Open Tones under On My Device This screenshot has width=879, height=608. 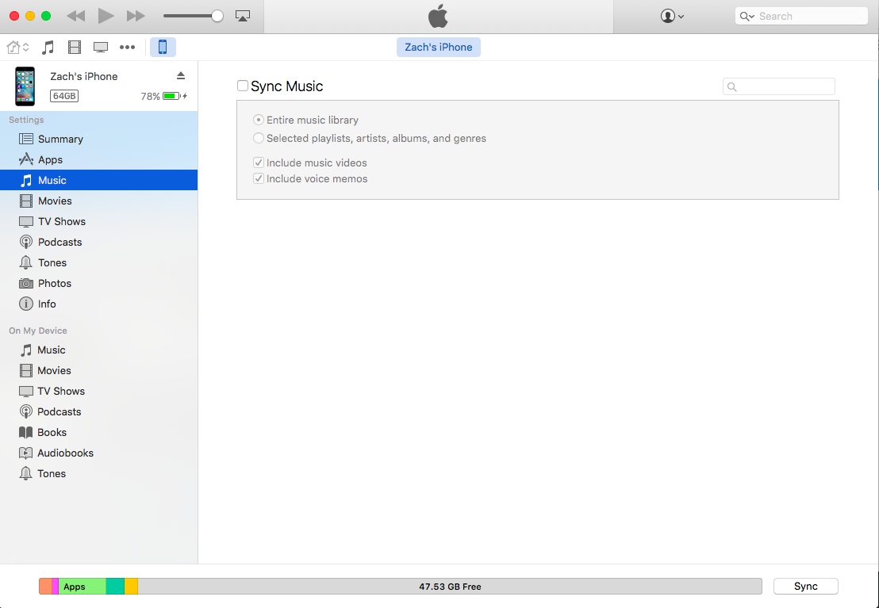tap(98, 473)
